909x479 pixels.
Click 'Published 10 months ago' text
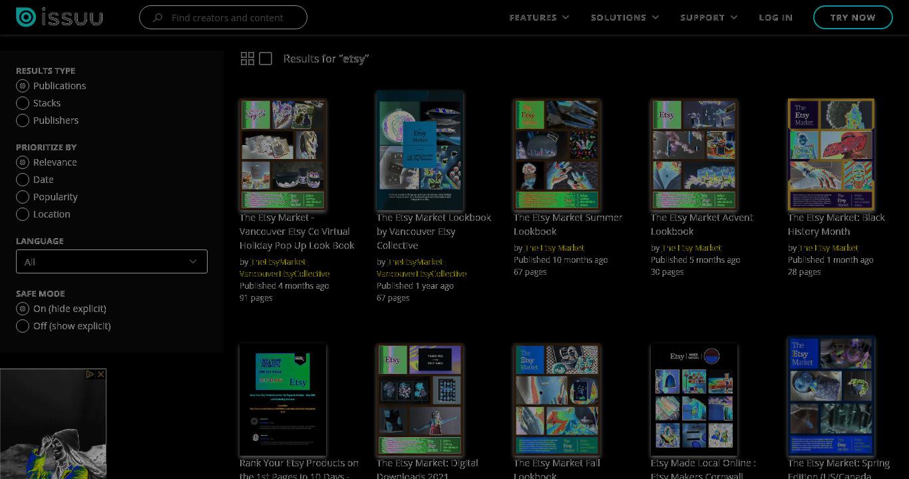click(x=561, y=260)
